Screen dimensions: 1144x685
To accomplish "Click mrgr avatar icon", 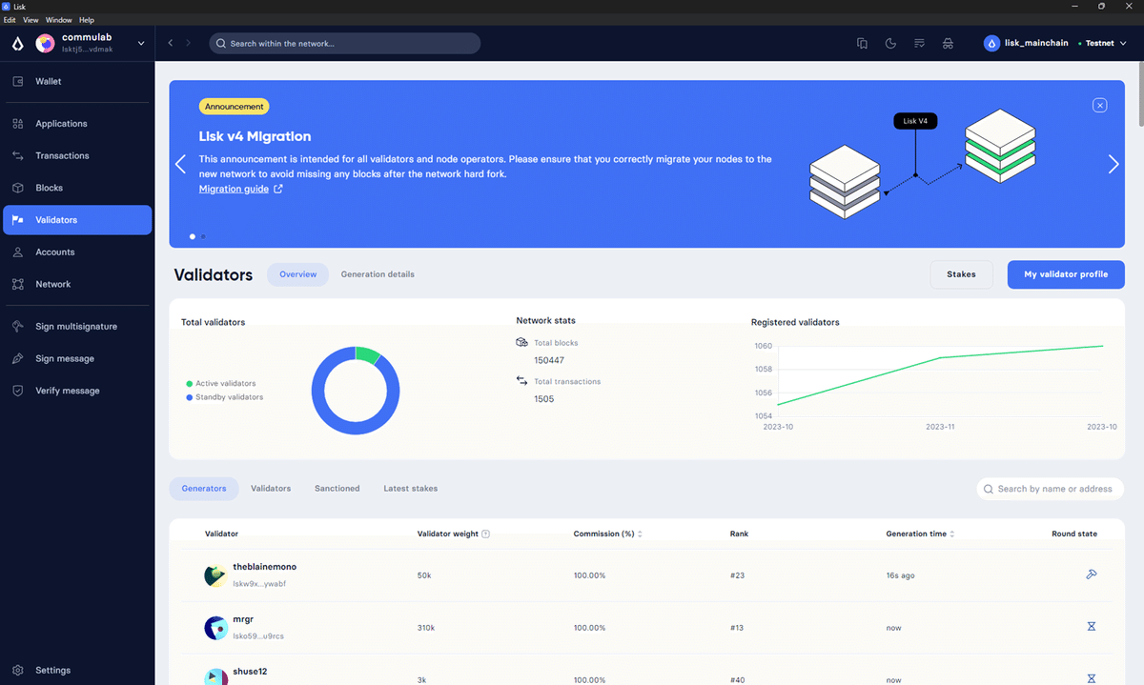I will 215,628.
